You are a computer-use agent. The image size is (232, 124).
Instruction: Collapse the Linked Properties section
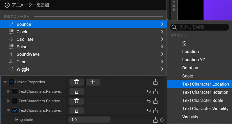pos(5,82)
